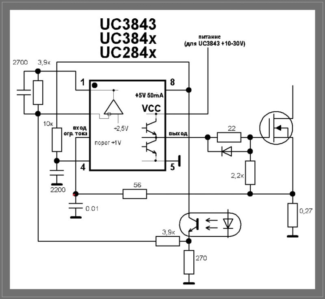Select the вход огр. тока label

pyautogui.click(x=76, y=131)
